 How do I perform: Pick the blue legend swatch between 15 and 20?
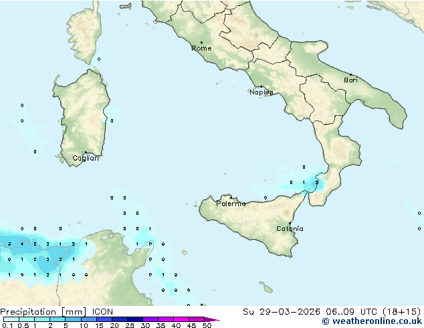pyautogui.click(x=104, y=319)
